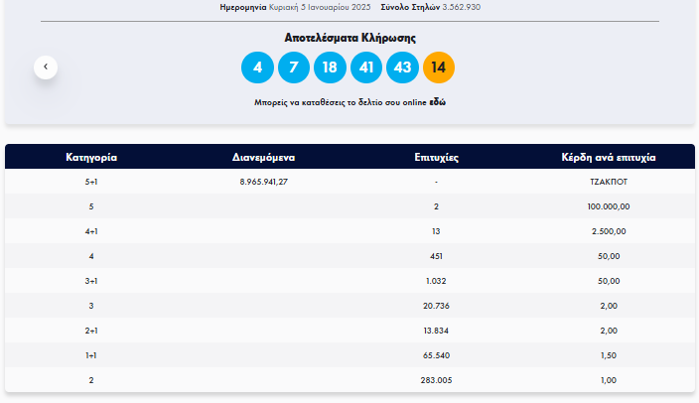
Task: Select the 3+1 category row
Action: click(x=91, y=281)
